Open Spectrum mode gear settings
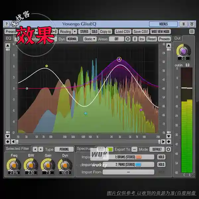The width and height of the screenshot is (199, 199). (x=168, y=149)
